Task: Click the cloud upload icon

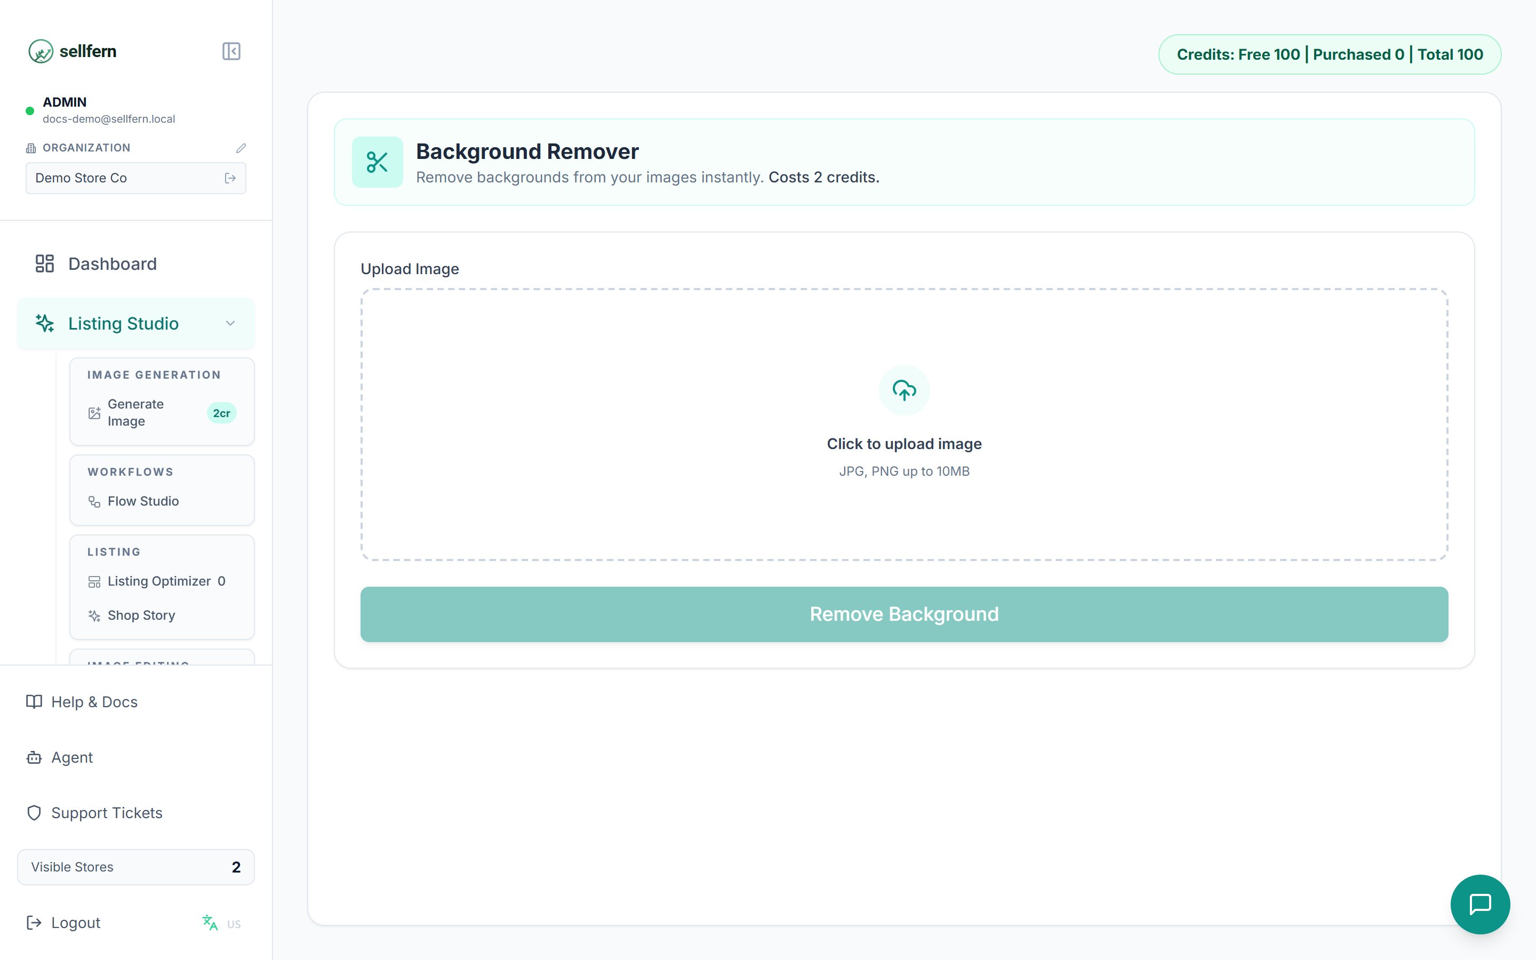Action: pos(904,390)
